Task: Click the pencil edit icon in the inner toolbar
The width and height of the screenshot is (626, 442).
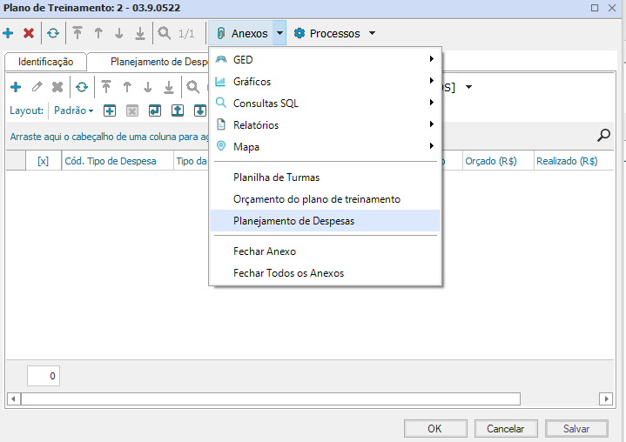Action: click(37, 87)
